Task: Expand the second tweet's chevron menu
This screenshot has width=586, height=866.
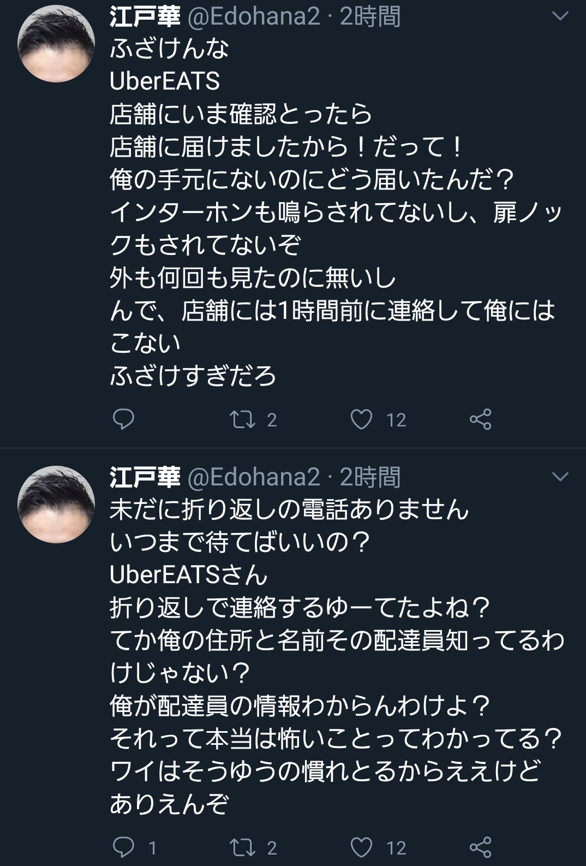Action: click(560, 477)
